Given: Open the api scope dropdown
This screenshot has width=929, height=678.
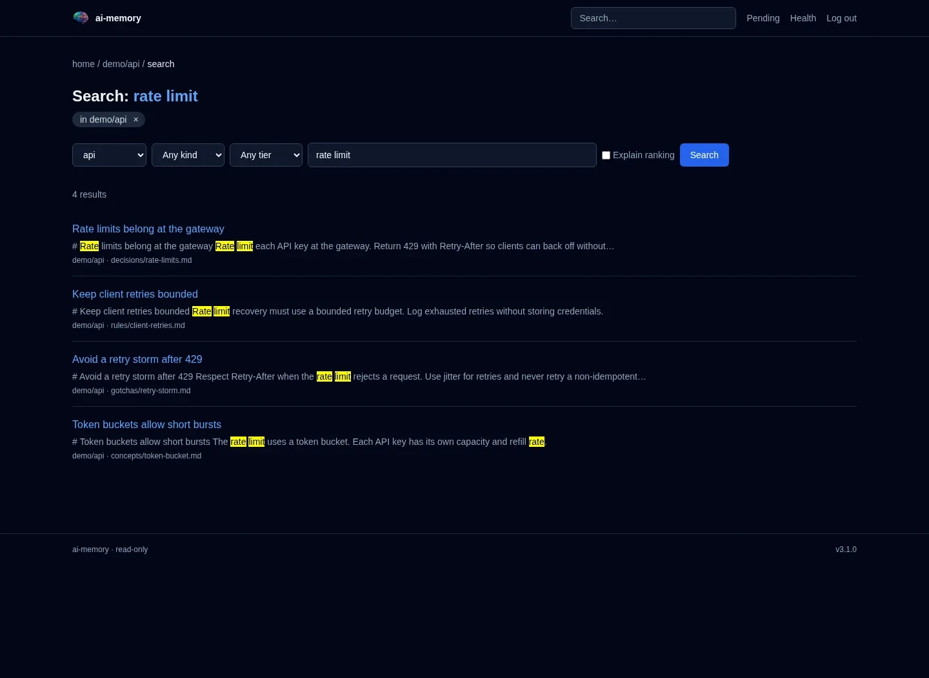Looking at the screenshot, I should pyautogui.click(x=109, y=155).
